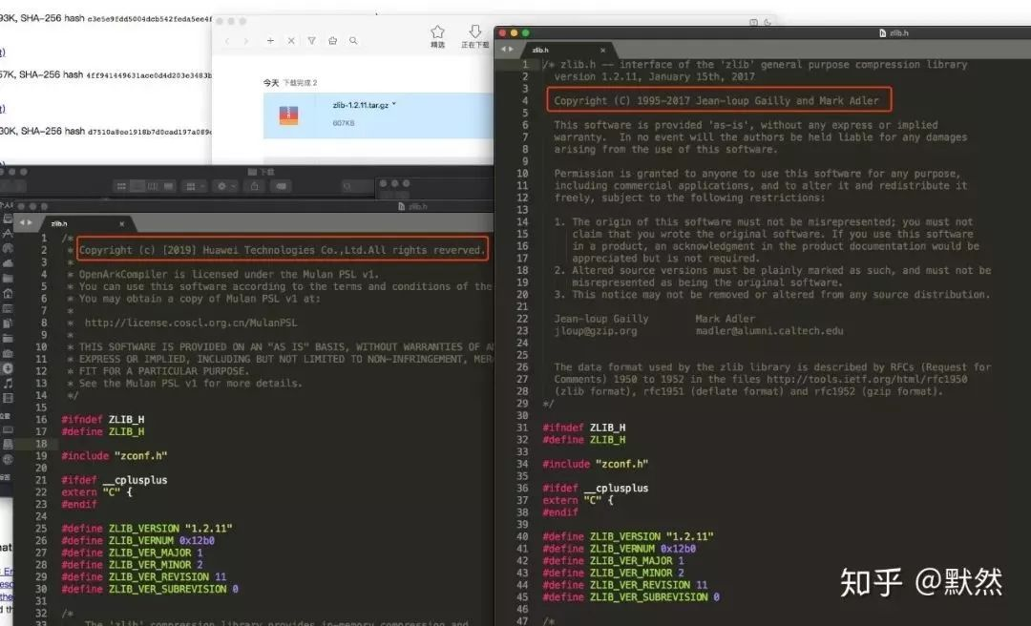Click Home house icon in Finder sidebar

click(8, 293)
